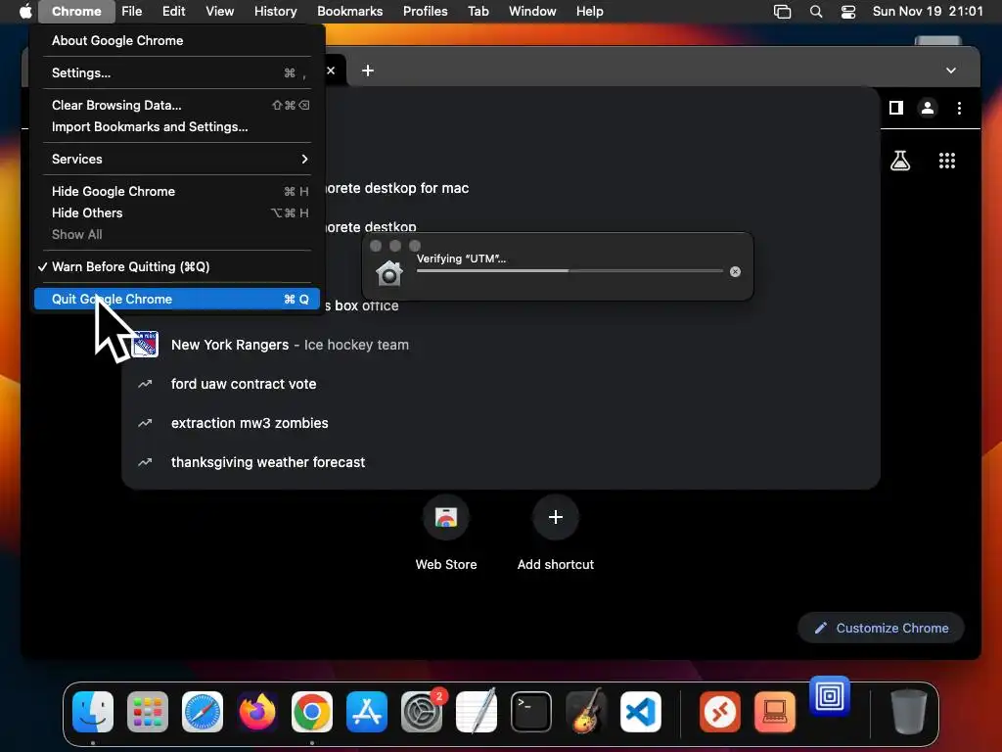This screenshot has height=752, width=1002.
Task: Open Launchpad from the Dock
Action: click(x=148, y=712)
